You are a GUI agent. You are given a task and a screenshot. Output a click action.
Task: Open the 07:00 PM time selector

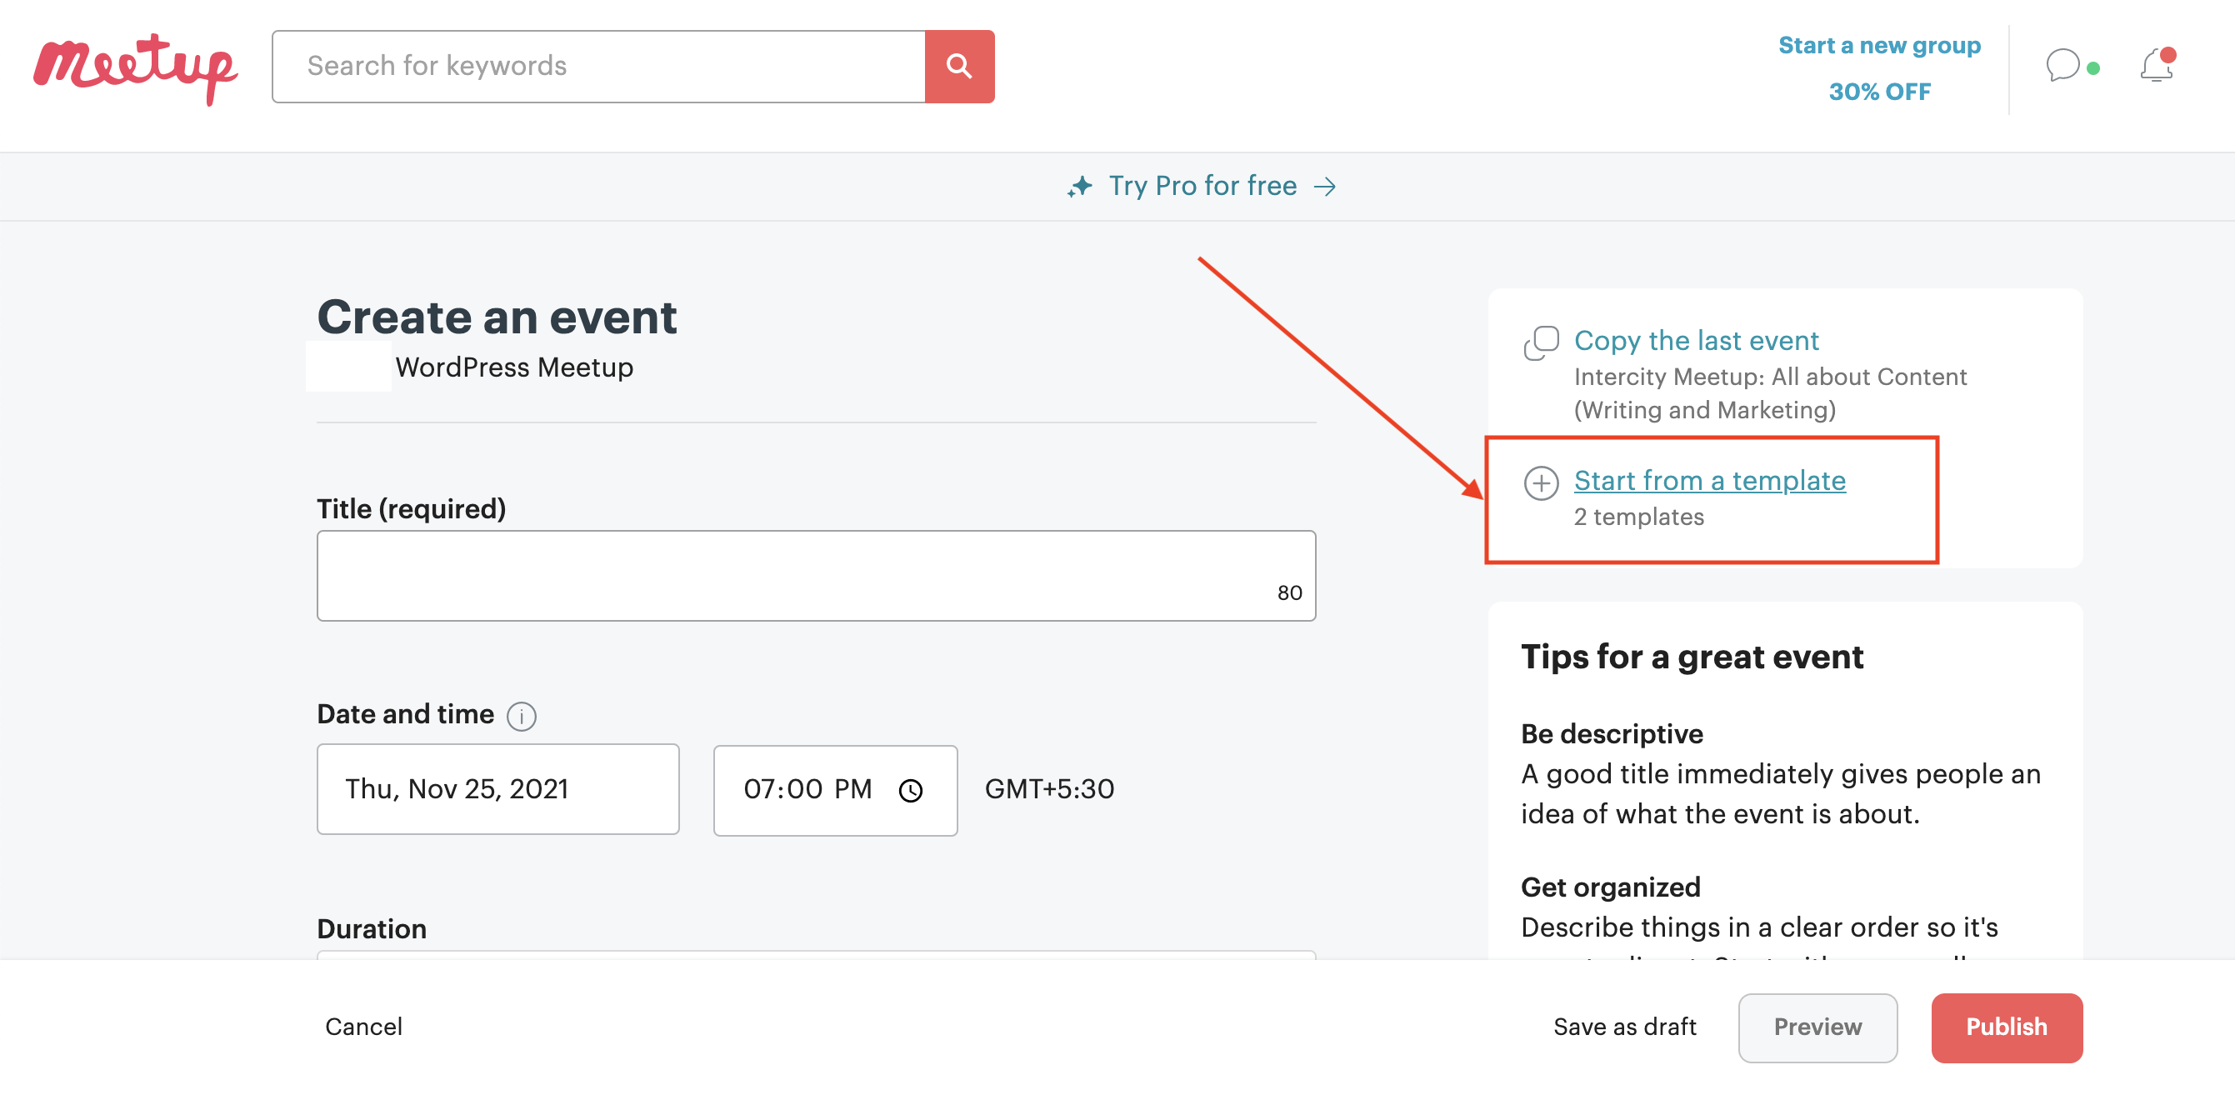click(x=835, y=791)
